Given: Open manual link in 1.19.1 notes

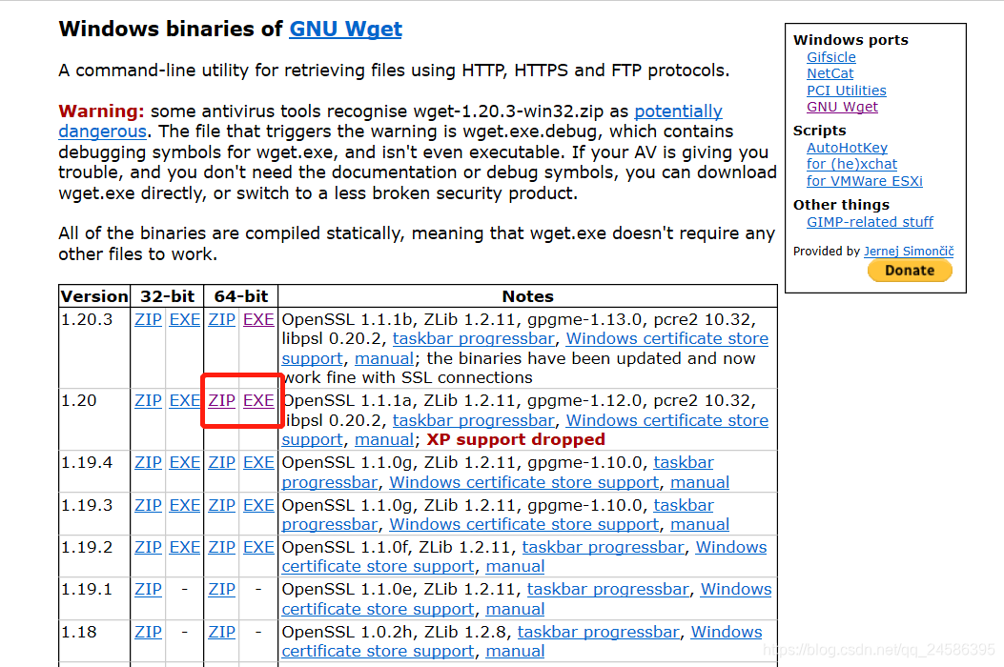Looking at the screenshot, I should coord(516,610).
